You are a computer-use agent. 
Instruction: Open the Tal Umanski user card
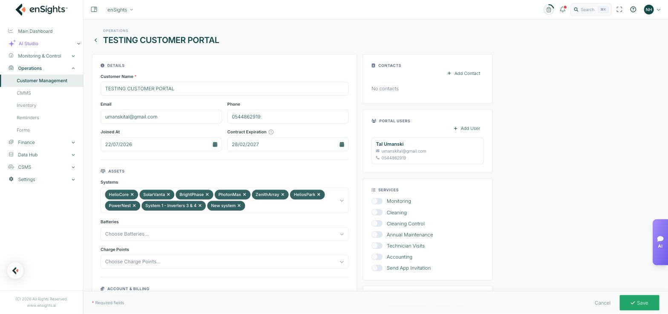(x=428, y=151)
